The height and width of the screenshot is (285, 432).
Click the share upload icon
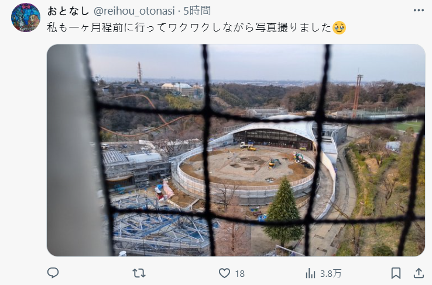[419, 273]
